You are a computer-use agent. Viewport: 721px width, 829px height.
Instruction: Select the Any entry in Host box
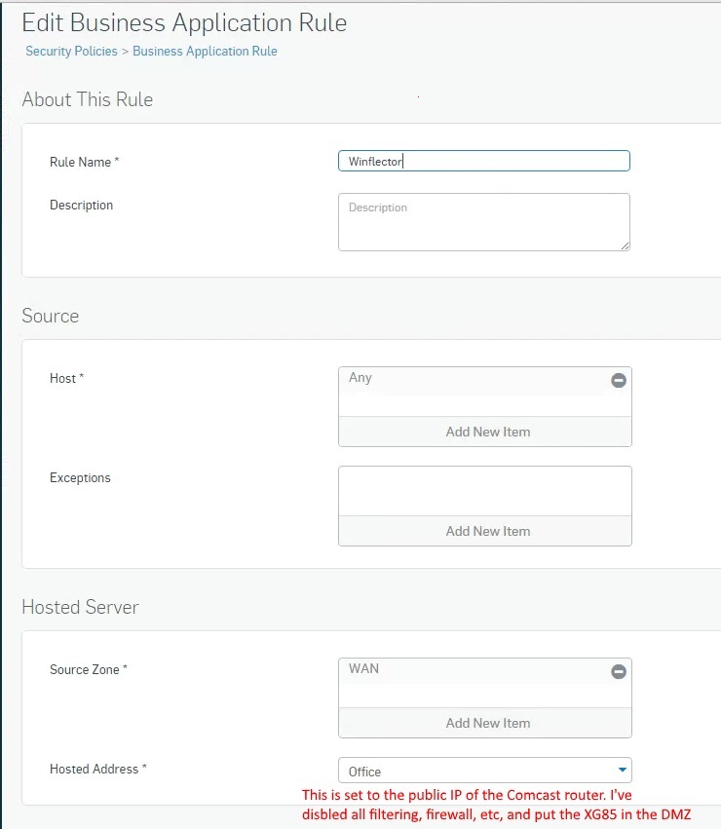click(360, 378)
